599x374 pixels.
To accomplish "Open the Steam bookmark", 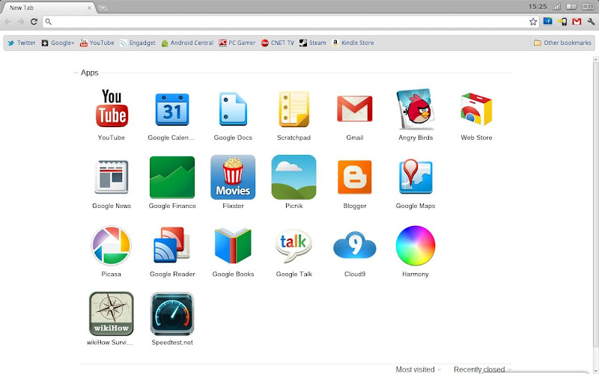I will [x=313, y=43].
